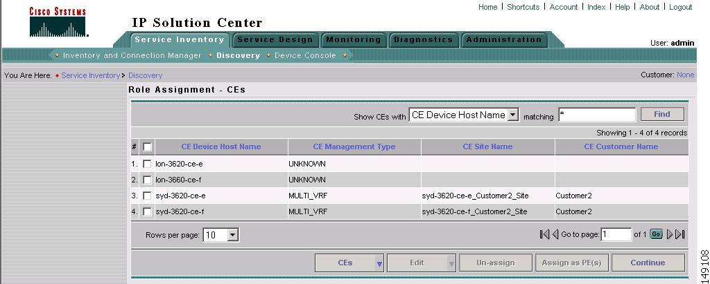
Task: Click the green Go icon button
Action: [x=656, y=234]
